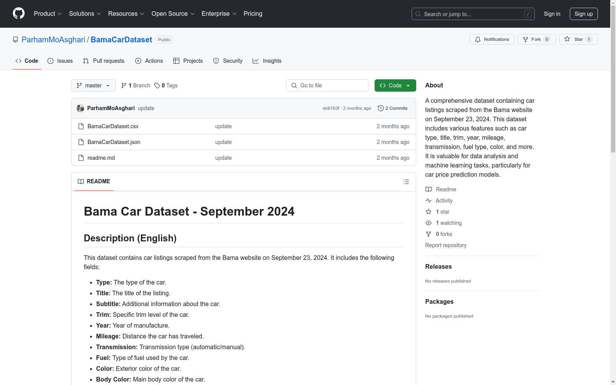Open the Security tab
The height and width of the screenshot is (385, 616).
pos(228,61)
